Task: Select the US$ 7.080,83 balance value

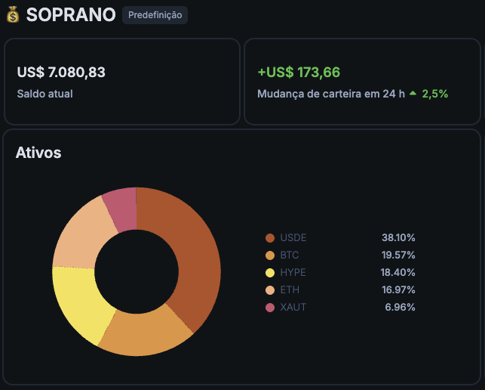Action: pos(61,73)
